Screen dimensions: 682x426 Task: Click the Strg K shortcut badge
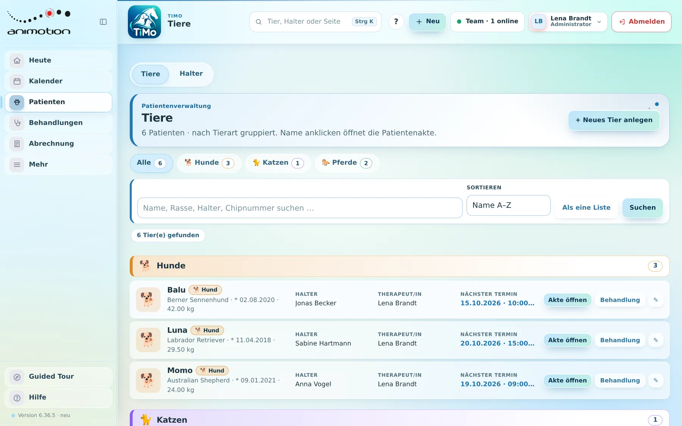pyautogui.click(x=364, y=22)
